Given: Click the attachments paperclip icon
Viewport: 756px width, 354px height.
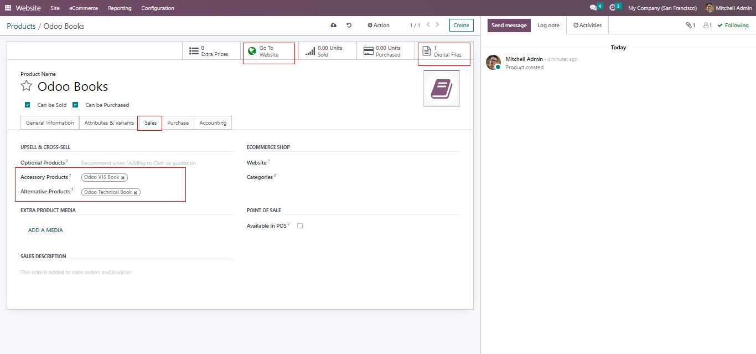Looking at the screenshot, I should tap(689, 25).
